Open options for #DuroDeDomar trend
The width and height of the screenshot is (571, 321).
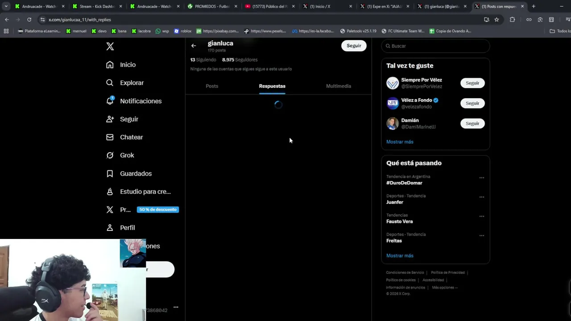(x=482, y=177)
